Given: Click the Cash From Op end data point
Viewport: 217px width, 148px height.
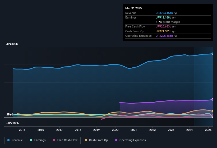Looking at the screenshot, I should 213,111.
